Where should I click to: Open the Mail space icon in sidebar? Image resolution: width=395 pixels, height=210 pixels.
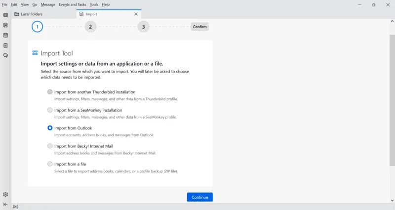(5, 15)
